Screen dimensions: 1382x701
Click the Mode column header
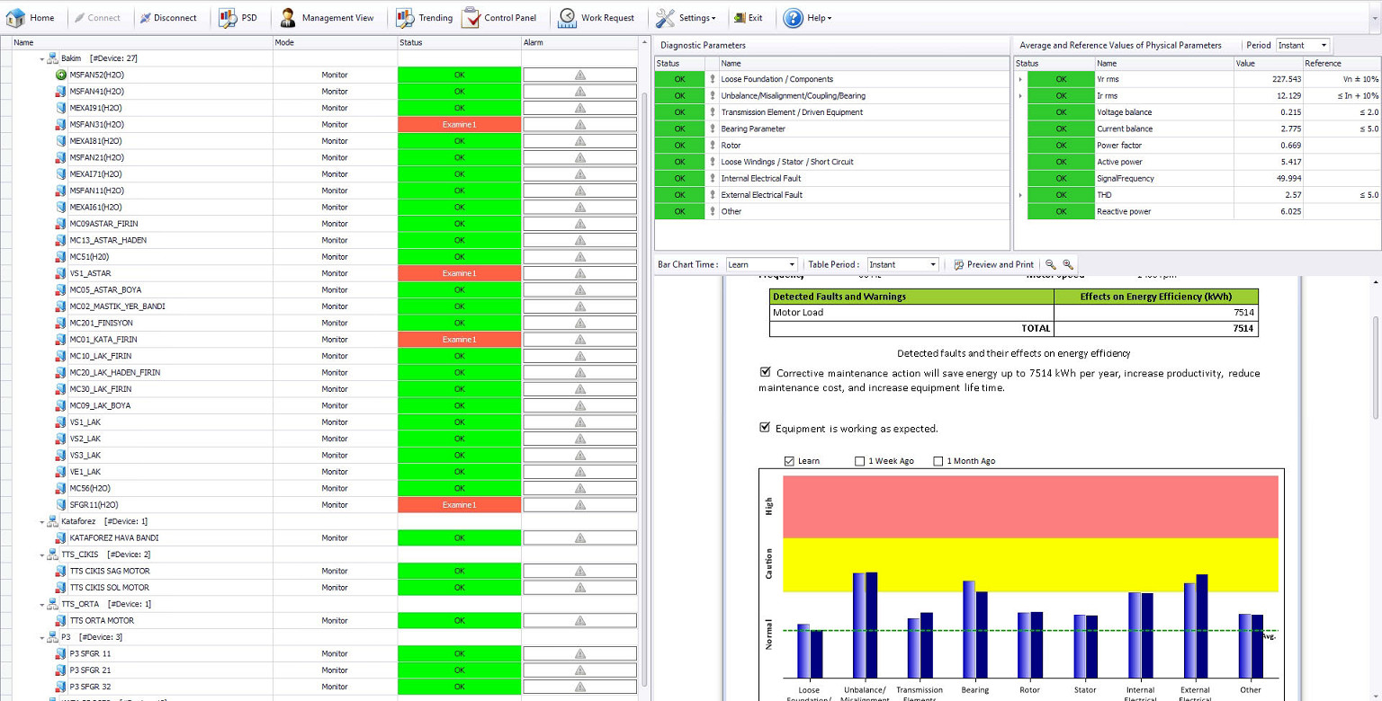[335, 42]
